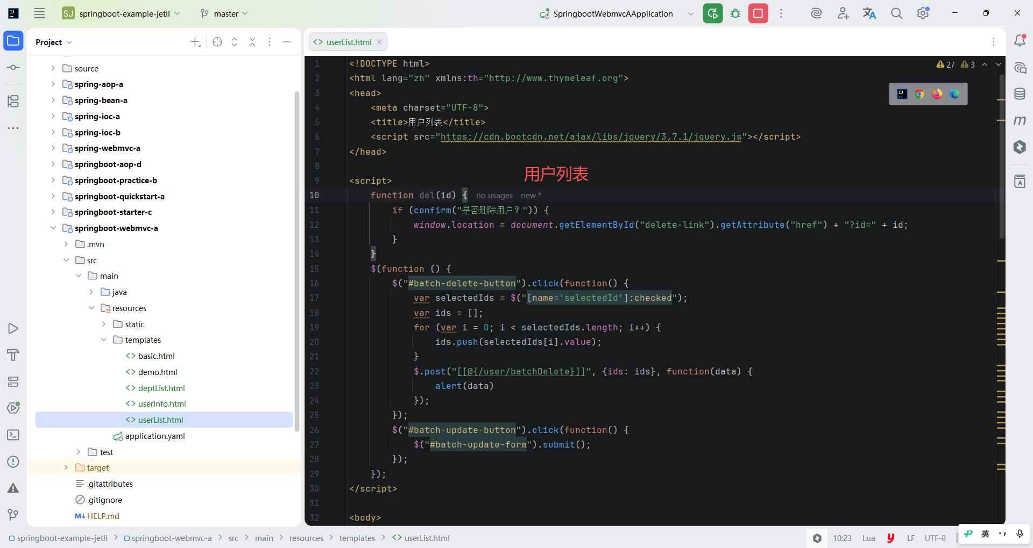This screenshot has width=1033, height=548.
Task: Click the 27 warnings inspection indicator
Action: click(945, 64)
